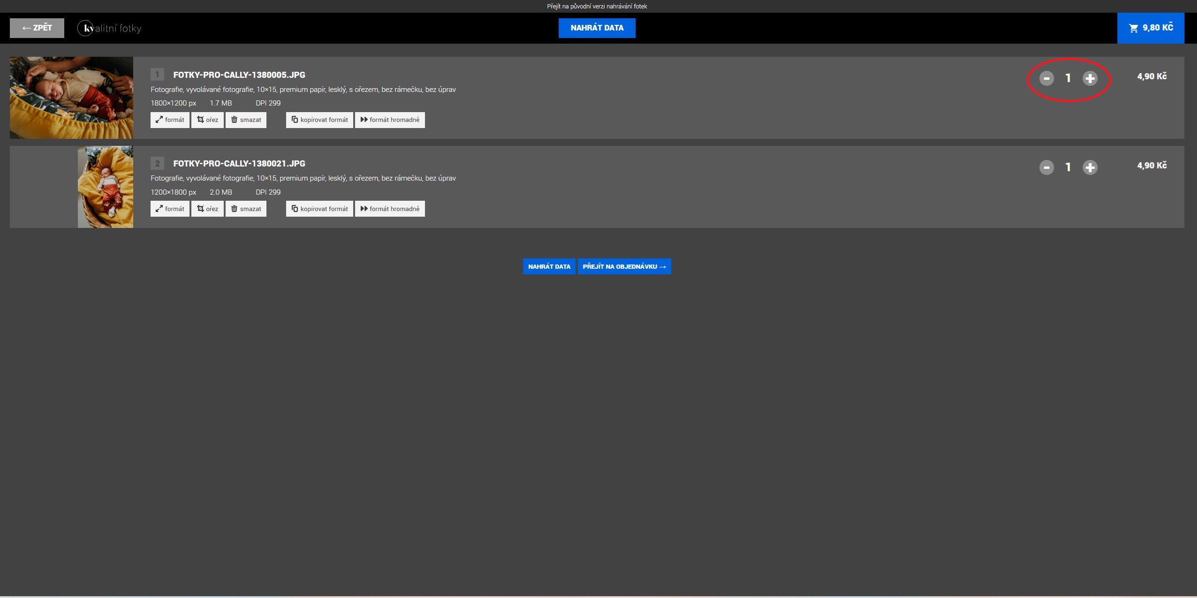Screen dimensions: 1197x598
Task: Click minus button for second photo quantity
Action: click(1046, 167)
